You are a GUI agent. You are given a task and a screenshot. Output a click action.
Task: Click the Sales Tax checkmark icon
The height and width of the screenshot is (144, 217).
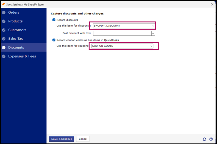[4, 39]
